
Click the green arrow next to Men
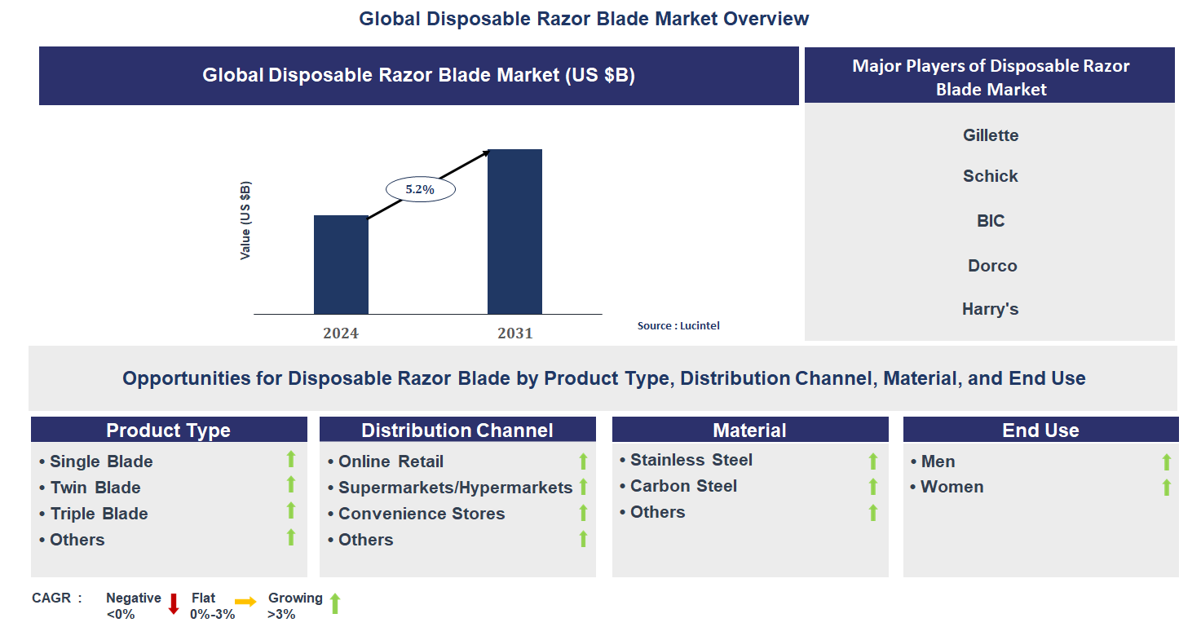click(1166, 461)
